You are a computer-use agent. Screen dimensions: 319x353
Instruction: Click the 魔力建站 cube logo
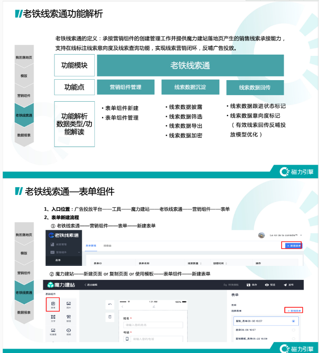click(51, 285)
